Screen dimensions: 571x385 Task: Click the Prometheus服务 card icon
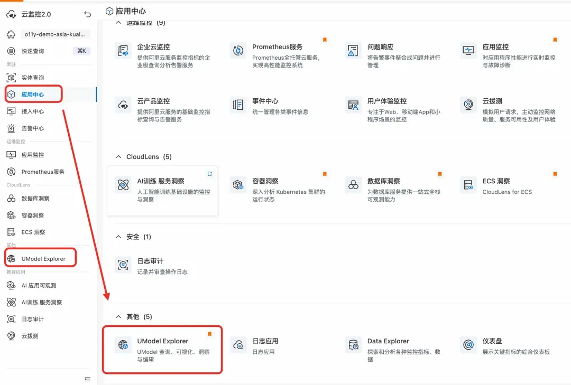click(238, 50)
